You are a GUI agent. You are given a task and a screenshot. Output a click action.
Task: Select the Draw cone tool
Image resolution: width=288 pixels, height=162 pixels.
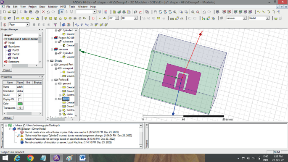tap(61, 18)
